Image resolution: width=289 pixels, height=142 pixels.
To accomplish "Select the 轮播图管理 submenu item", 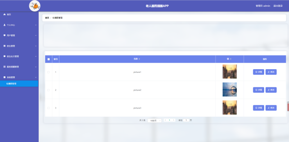I will click(x=19, y=84).
